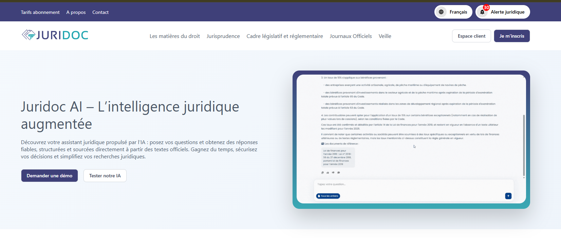Click the globe icon beside Français
Viewport: 561px width, 238px height.
tap(441, 12)
